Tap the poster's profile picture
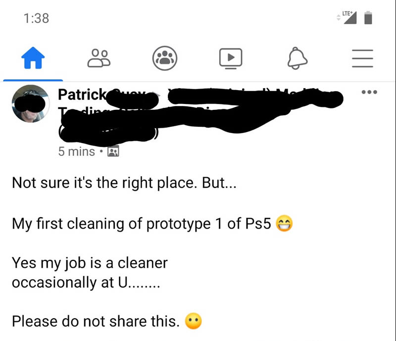The image size is (396, 341). [x=31, y=103]
